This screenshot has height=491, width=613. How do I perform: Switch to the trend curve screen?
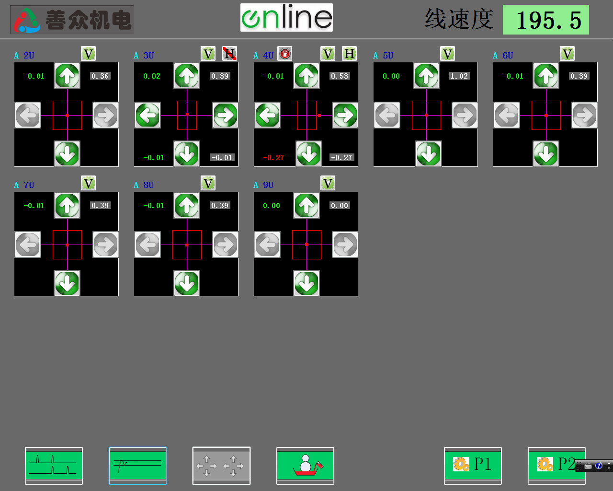137,466
